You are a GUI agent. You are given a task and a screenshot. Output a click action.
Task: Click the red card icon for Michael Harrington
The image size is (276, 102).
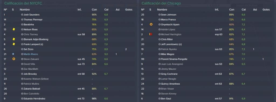click(x=151, y=34)
